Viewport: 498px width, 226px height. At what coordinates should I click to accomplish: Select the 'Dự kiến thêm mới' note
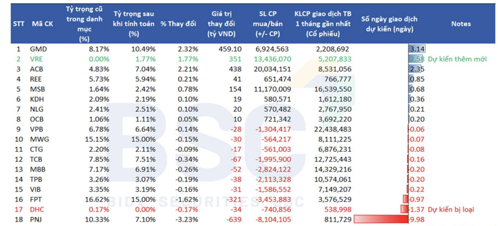coord(458,59)
